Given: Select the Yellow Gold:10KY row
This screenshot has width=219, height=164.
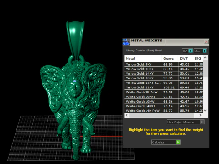Looking at the screenshot, I should click(164, 69).
